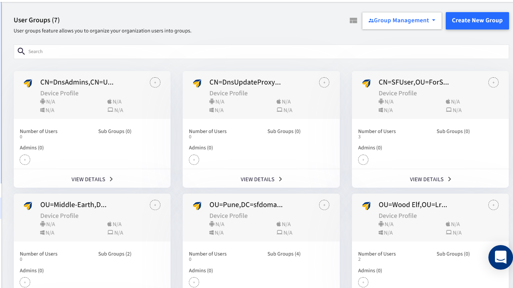
Task: Click Sub Groups (4) on OU=Pune card
Action: (284, 254)
